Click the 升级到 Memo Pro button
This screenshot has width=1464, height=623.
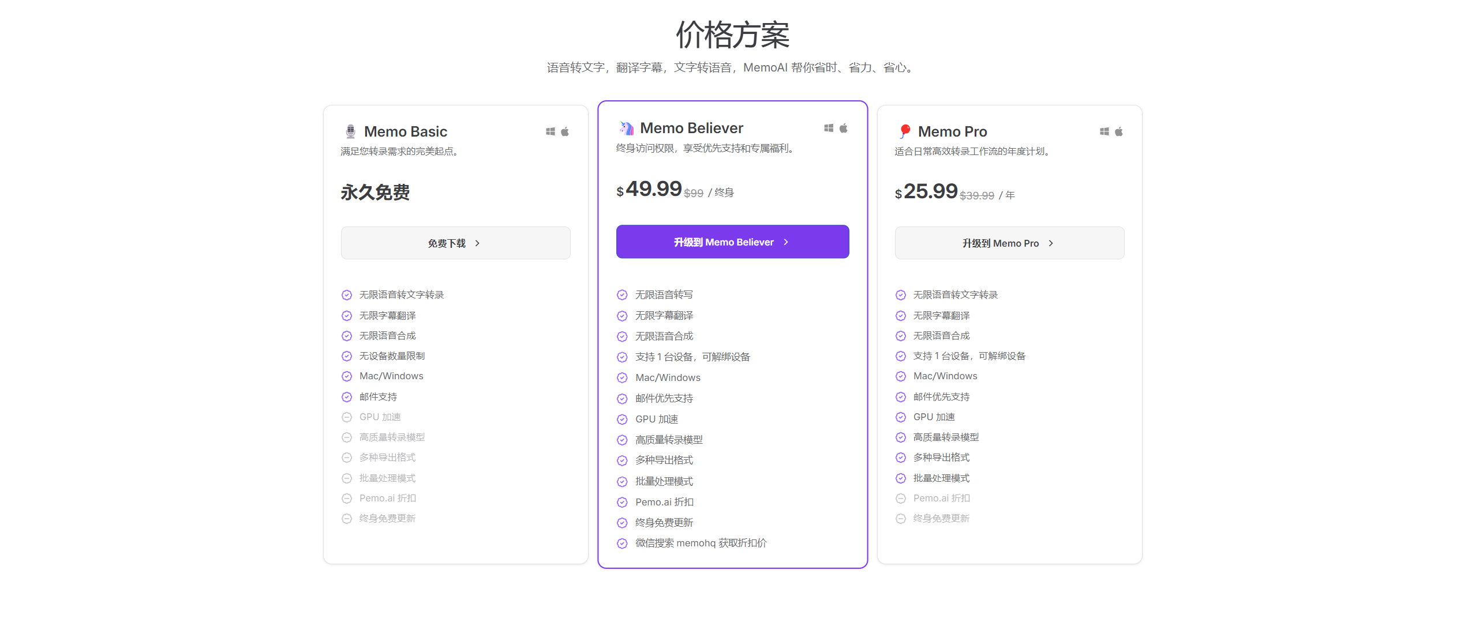1009,243
